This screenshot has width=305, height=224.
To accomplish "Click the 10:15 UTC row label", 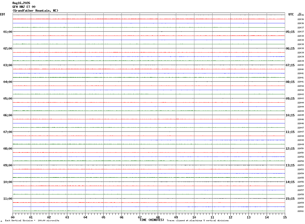I will (290, 115).
